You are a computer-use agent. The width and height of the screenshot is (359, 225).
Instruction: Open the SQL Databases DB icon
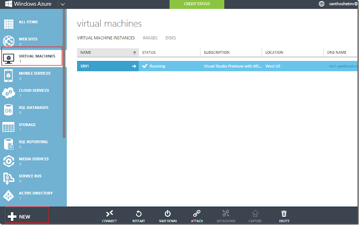pos(9,110)
